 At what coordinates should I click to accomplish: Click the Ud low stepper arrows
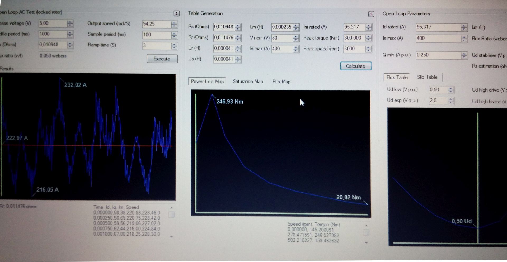pos(451,90)
